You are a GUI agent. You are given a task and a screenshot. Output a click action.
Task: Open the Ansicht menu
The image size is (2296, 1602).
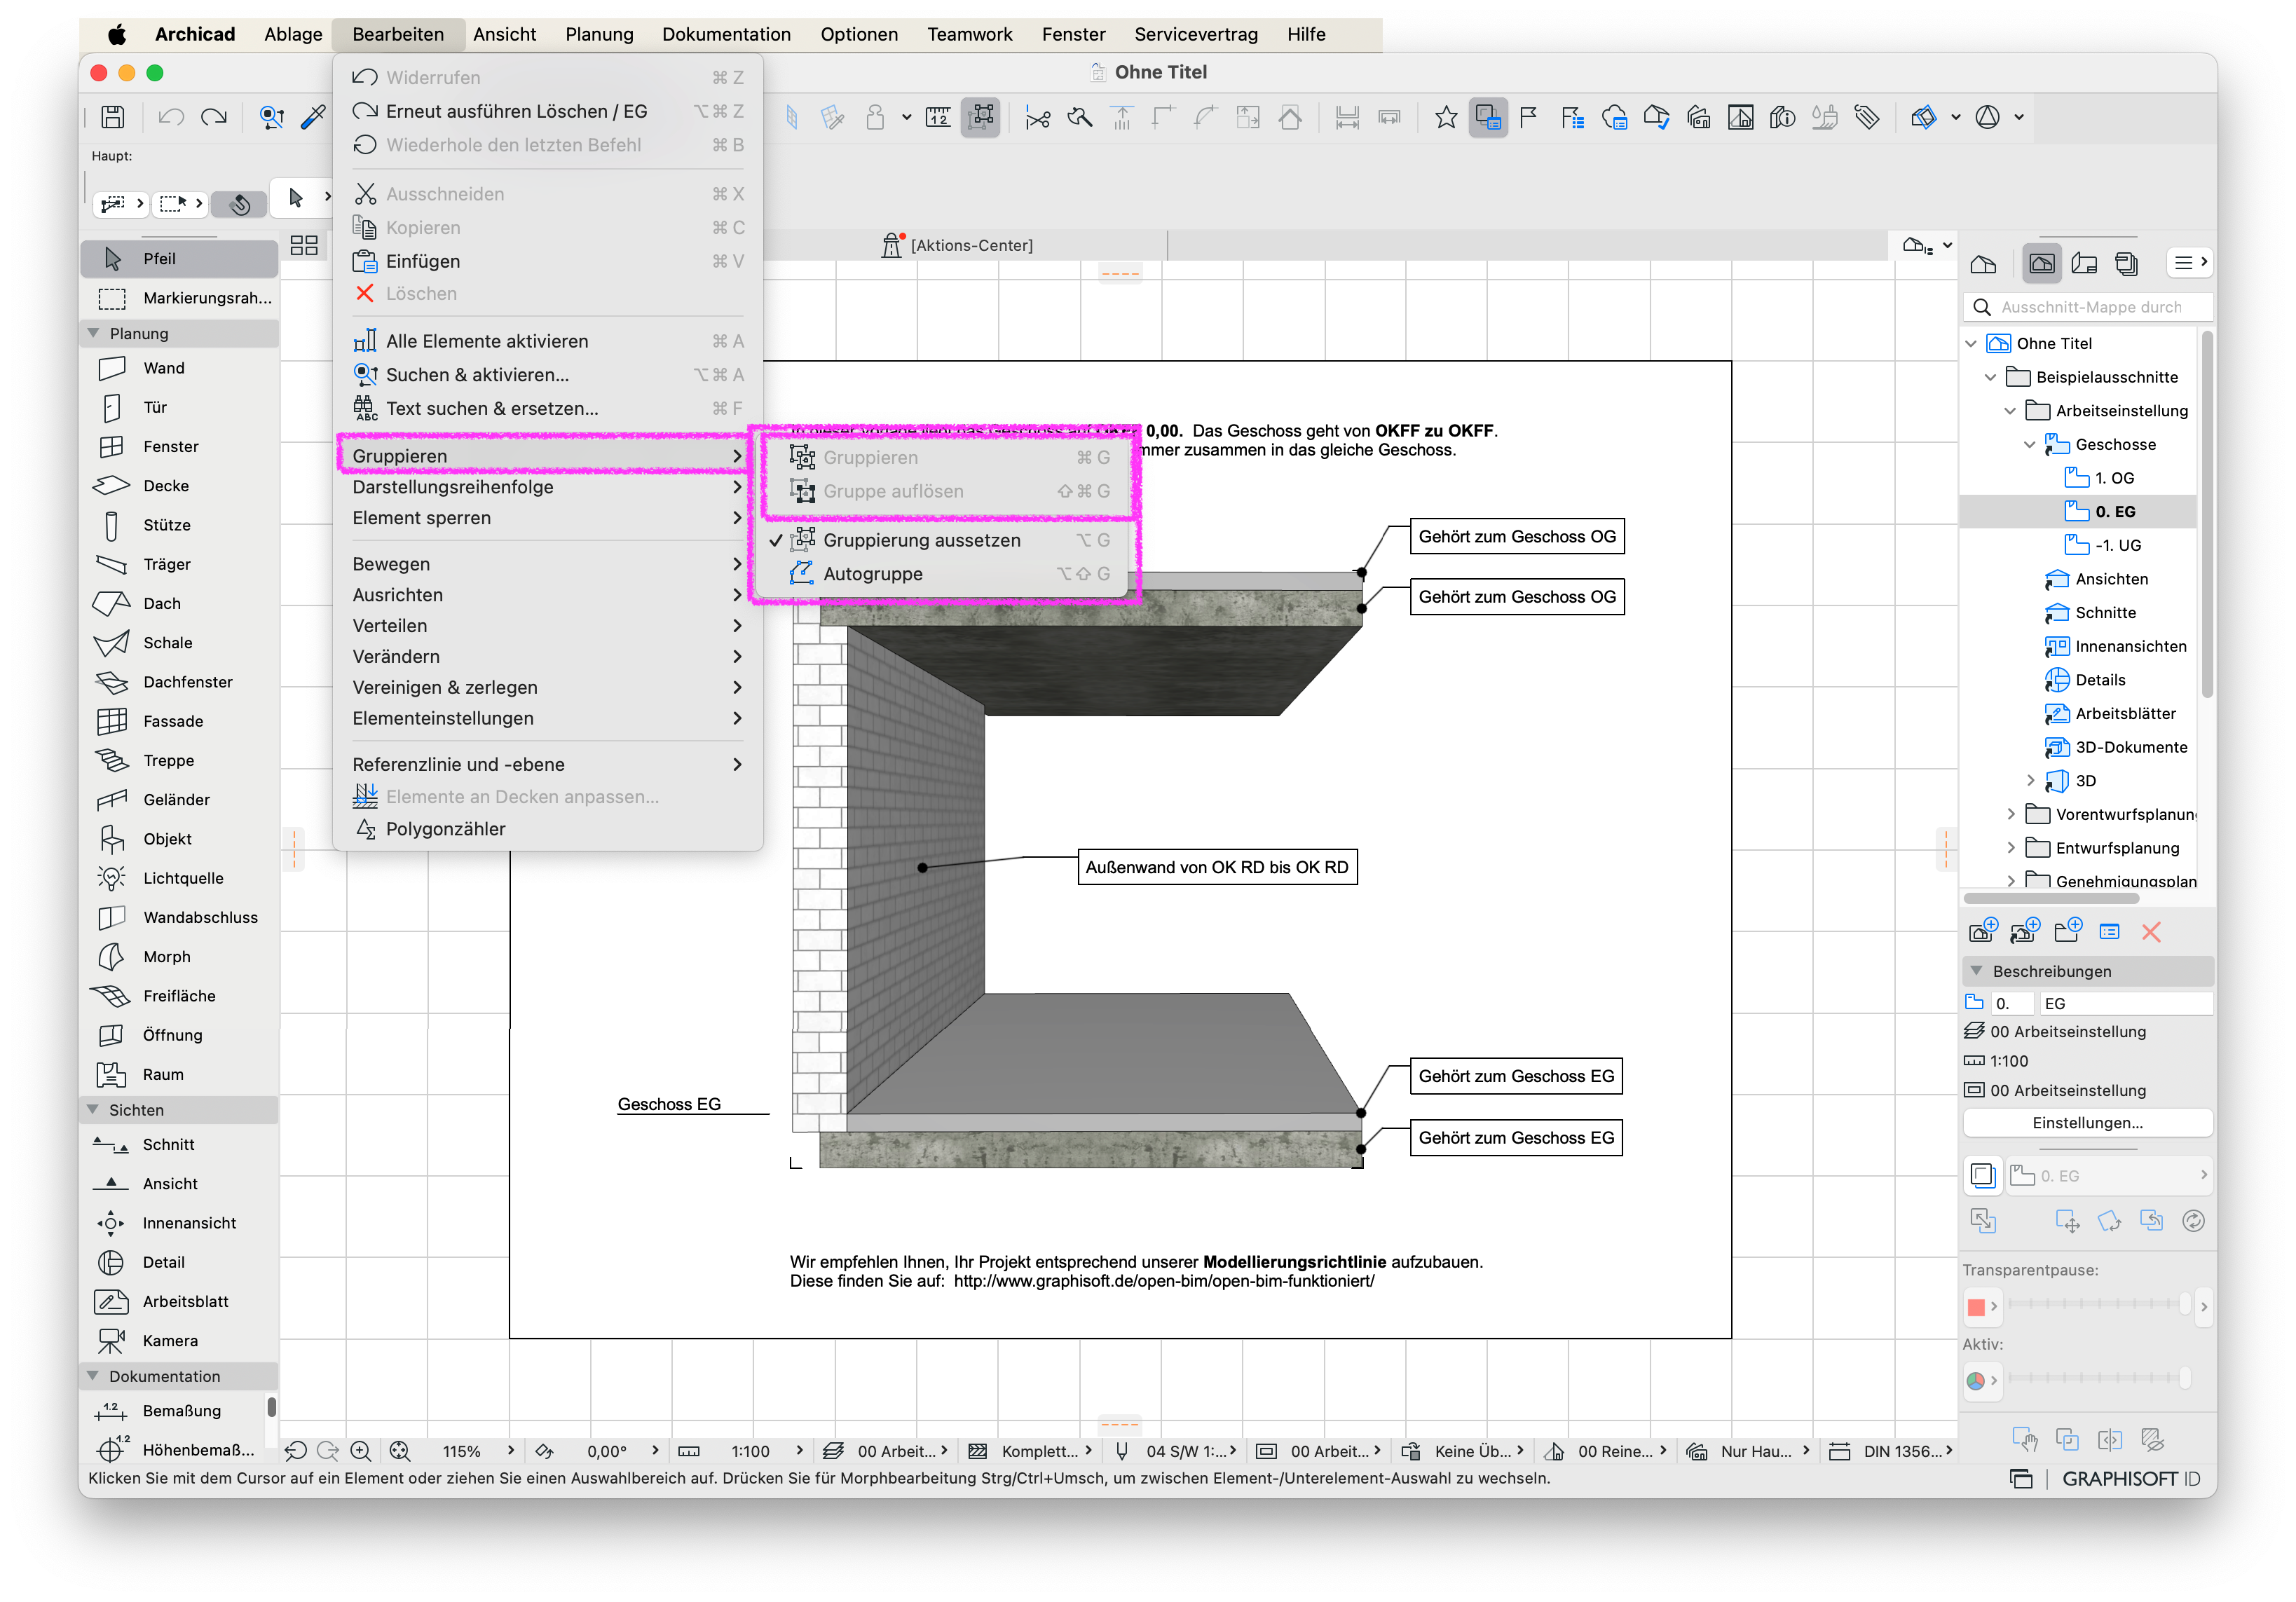pos(504,34)
